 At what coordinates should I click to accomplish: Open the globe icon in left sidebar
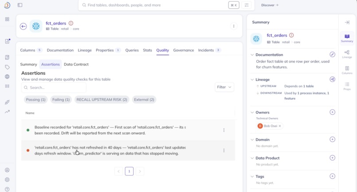click(x=7, y=77)
